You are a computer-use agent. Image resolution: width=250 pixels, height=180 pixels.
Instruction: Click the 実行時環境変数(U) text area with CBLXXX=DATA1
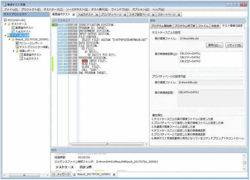[211, 59]
